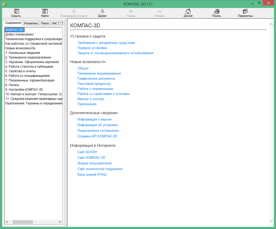Image resolution: width=276 pixels, height=229 pixels.
Task: Select Как работать со Справочной системой
Action: click(x=34, y=44)
